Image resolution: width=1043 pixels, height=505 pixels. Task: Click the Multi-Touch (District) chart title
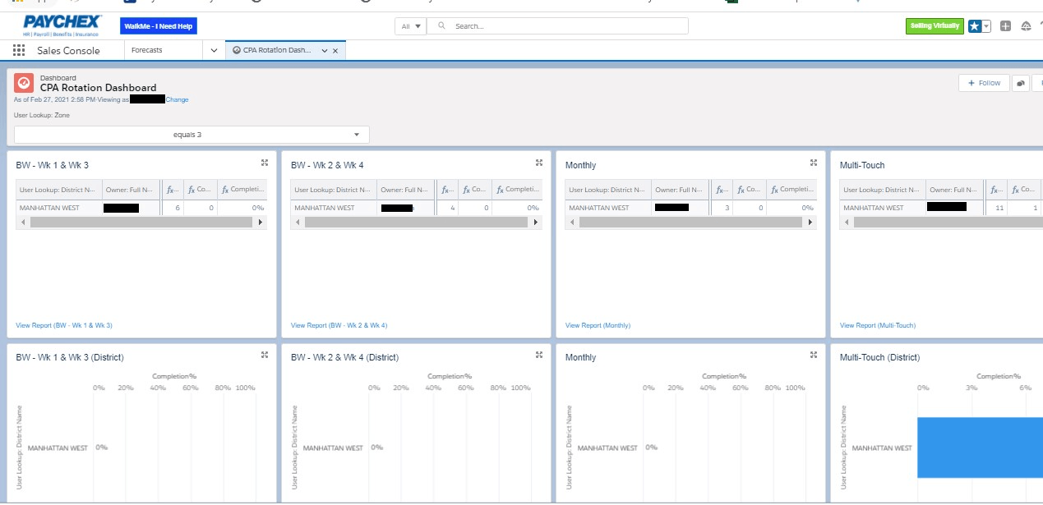(879, 357)
